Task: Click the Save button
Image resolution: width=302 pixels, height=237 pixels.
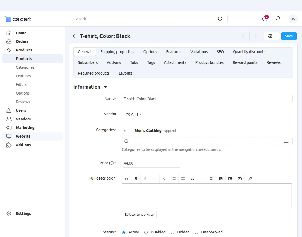Action: (x=289, y=36)
